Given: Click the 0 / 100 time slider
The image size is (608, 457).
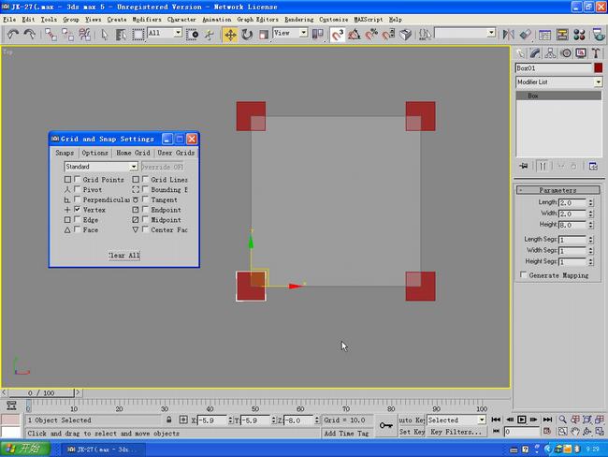Looking at the screenshot, I should pos(41,393).
